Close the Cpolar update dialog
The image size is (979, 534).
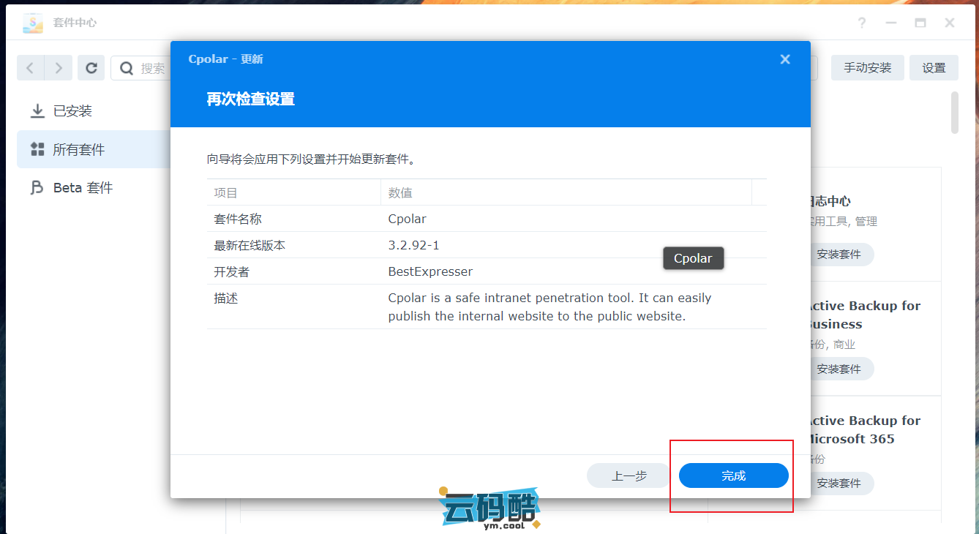coord(785,59)
